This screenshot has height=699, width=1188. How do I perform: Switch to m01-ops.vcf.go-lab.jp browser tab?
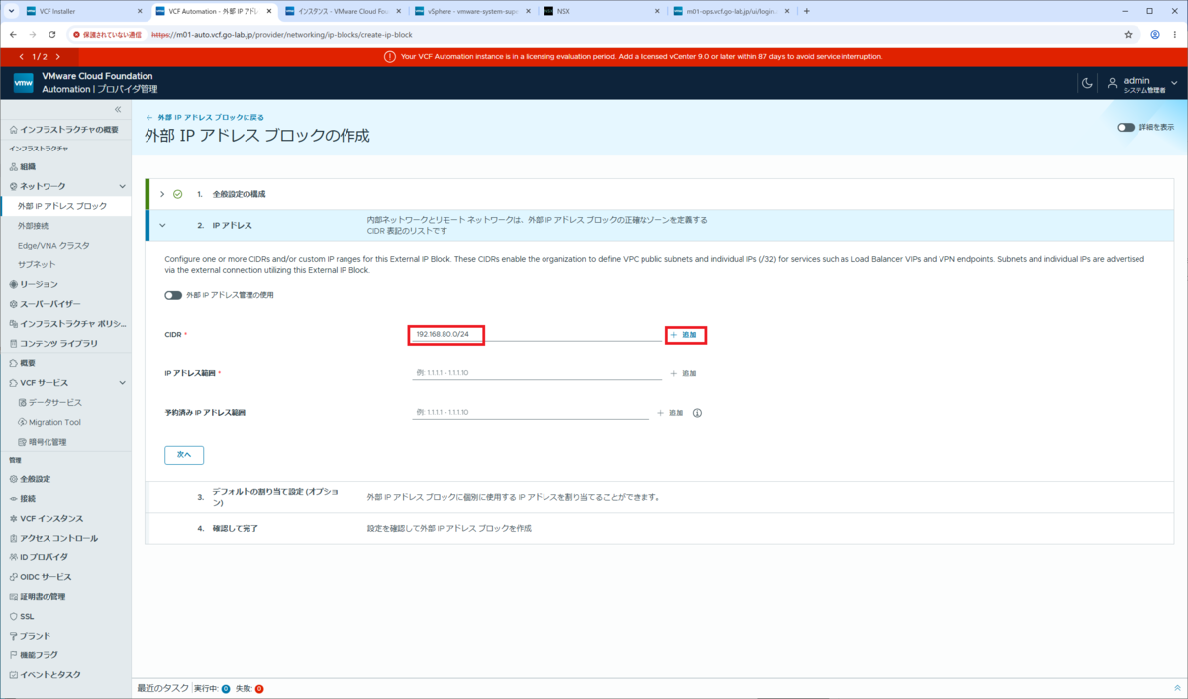pos(730,11)
